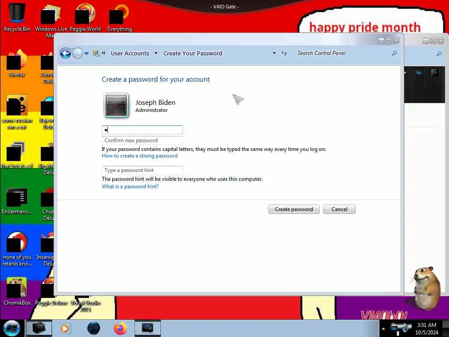Show hidden system tray icons
The image size is (449, 337).
383,329
